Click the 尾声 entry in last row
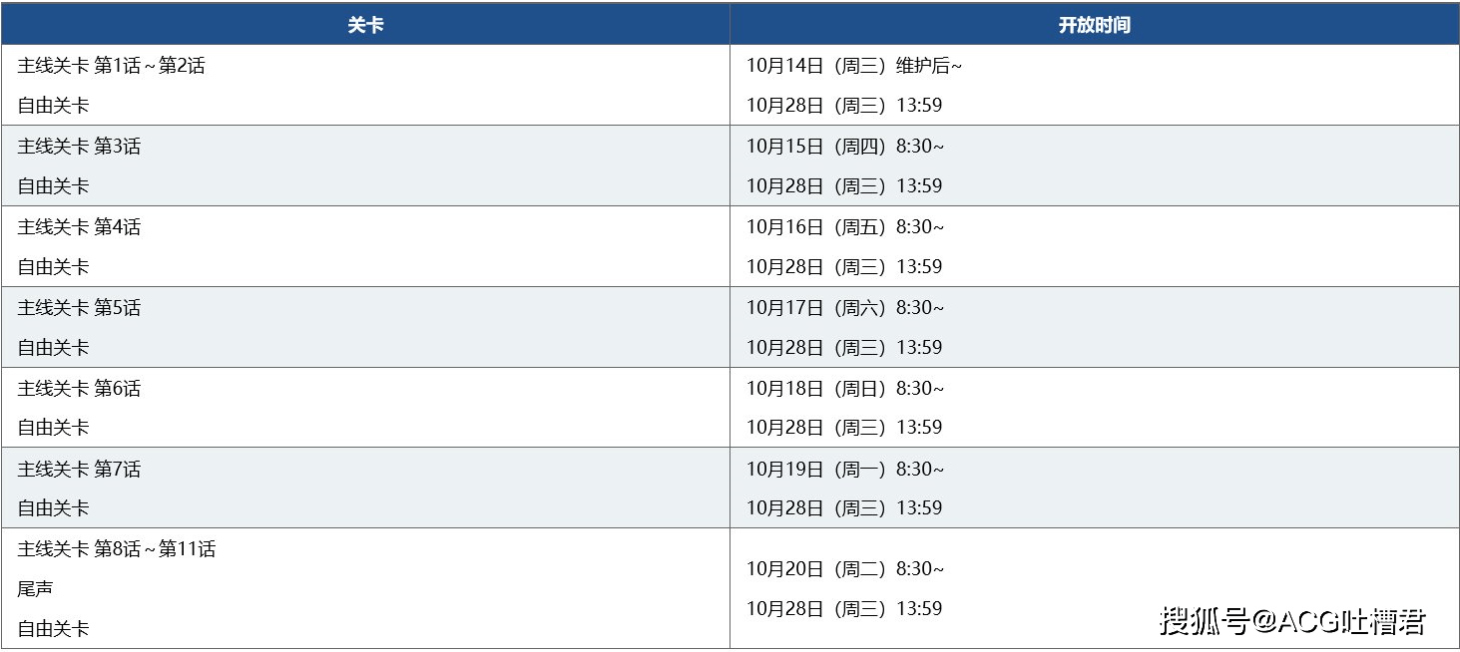This screenshot has height=652, width=1460. click(35, 589)
